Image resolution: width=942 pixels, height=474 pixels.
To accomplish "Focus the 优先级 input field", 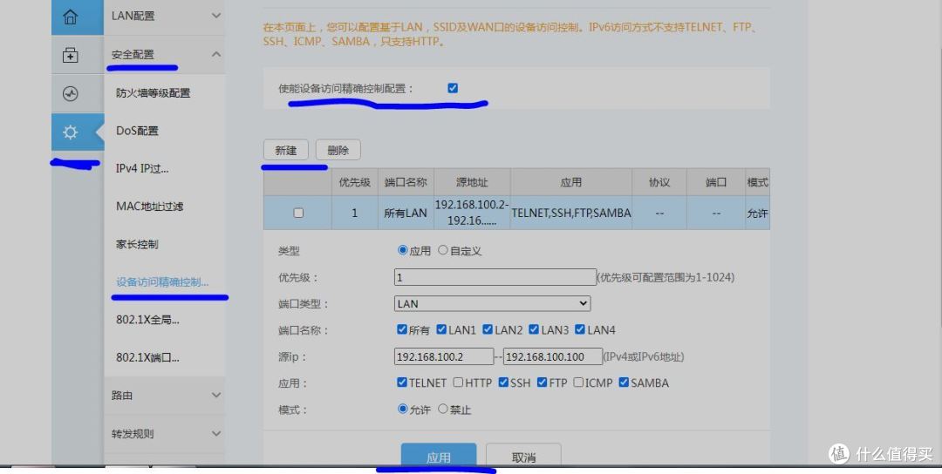I will [x=495, y=277].
